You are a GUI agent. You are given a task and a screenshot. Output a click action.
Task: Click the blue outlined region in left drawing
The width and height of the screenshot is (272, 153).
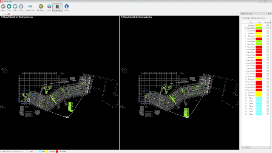tap(25, 97)
